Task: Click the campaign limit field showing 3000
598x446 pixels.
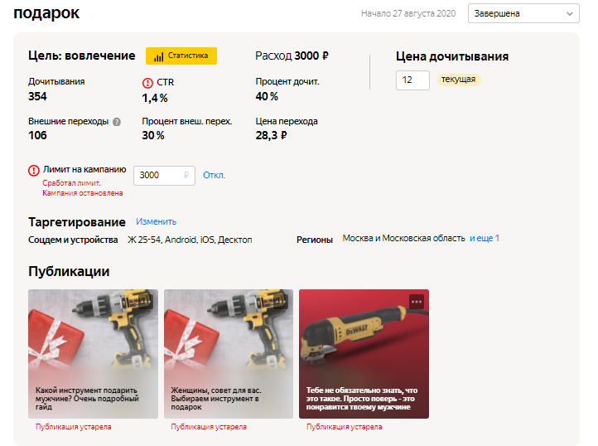Action: [164, 175]
